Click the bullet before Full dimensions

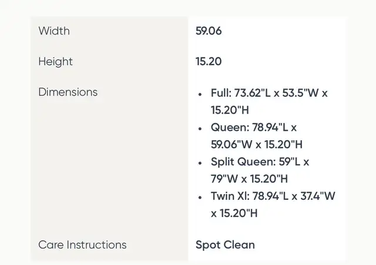(200, 94)
